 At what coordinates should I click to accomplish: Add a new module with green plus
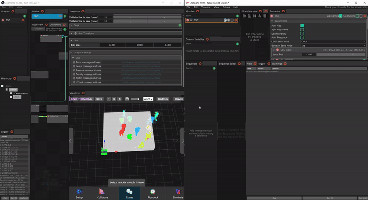coord(236,16)
